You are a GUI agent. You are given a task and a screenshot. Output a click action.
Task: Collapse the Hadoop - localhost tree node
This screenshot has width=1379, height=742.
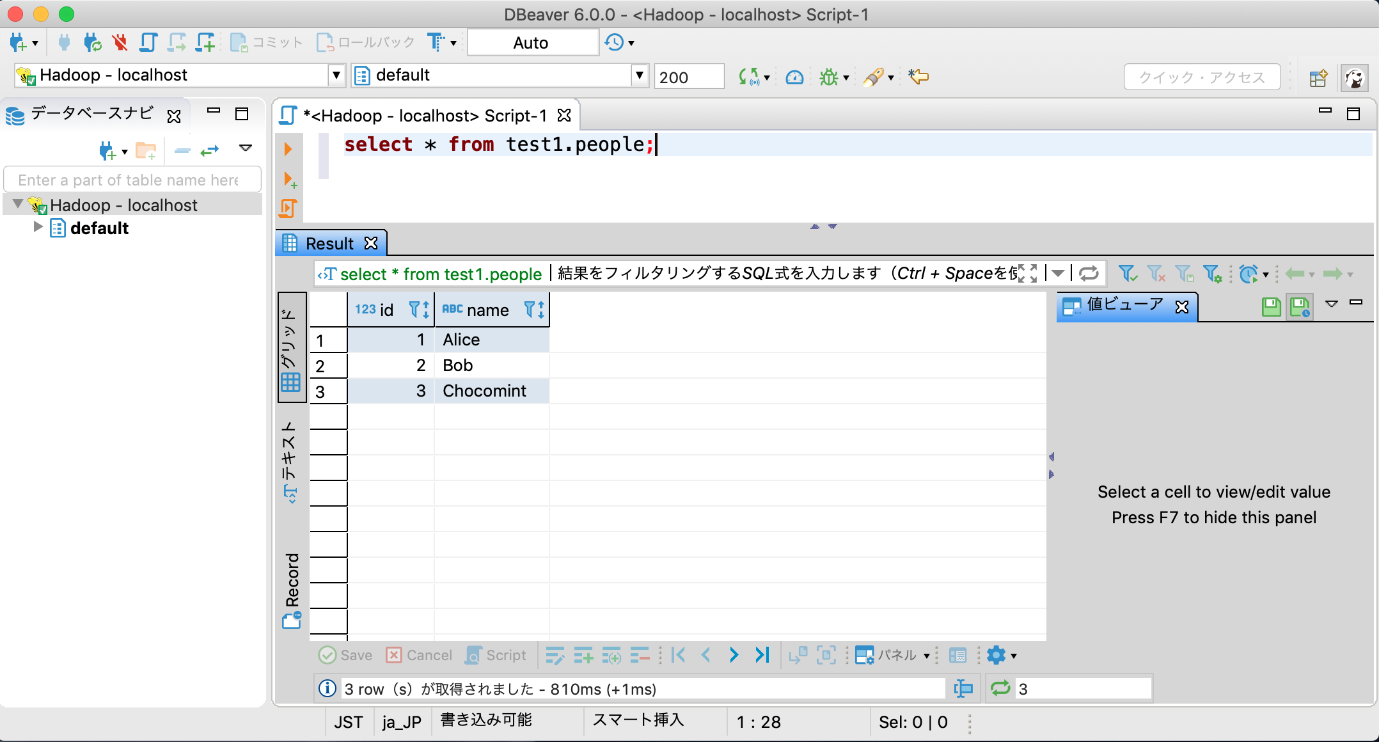point(18,204)
